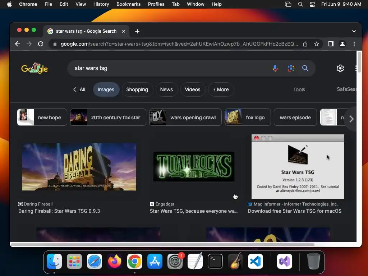This screenshot has height=276, width=368.
Task: Expand the tab search dropdown arrow
Action: [x=354, y=31]
